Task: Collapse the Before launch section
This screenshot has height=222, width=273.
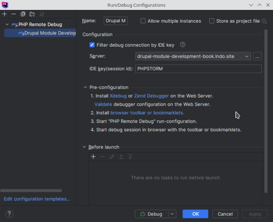Action: pos(84,147)
